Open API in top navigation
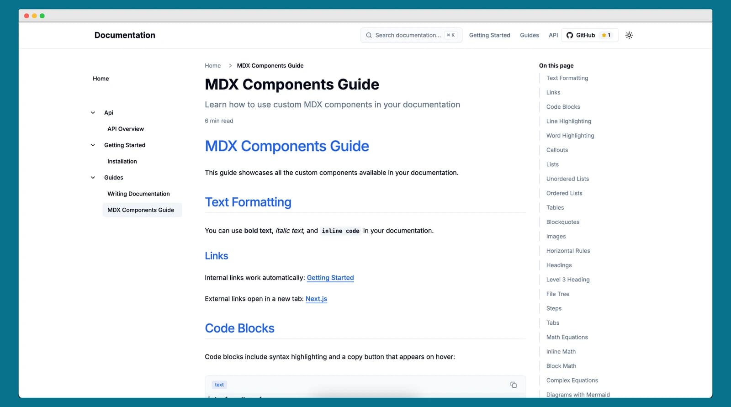The image size is (731, 407). [553, 35]
